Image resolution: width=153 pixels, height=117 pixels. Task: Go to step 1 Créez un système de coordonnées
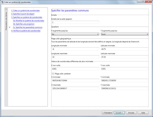coord(25,11)
